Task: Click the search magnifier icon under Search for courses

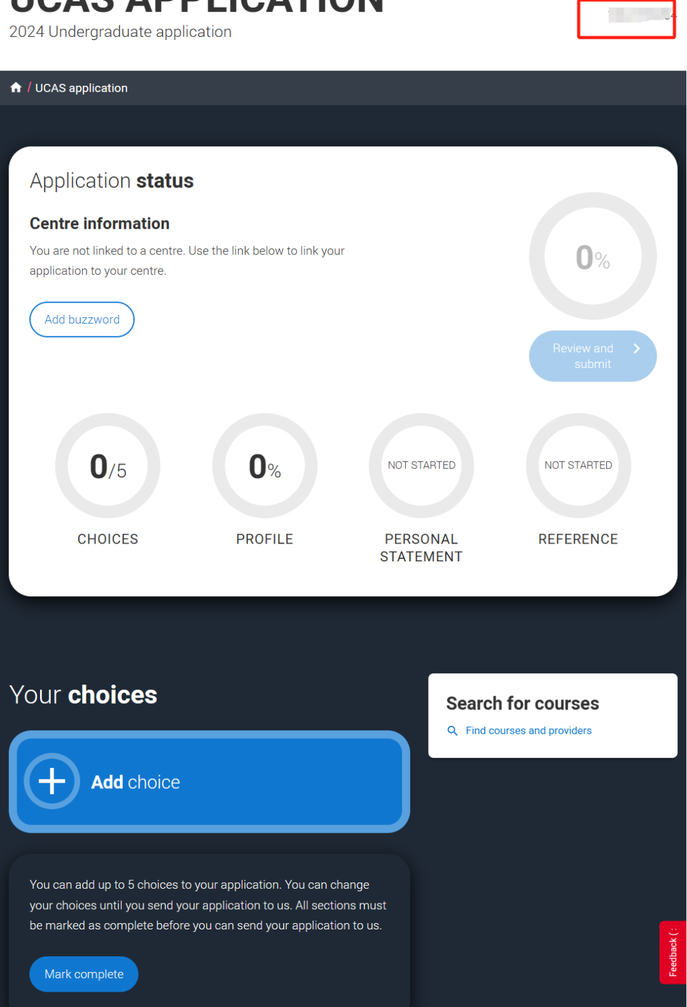Action: click(x=452, y=731)
